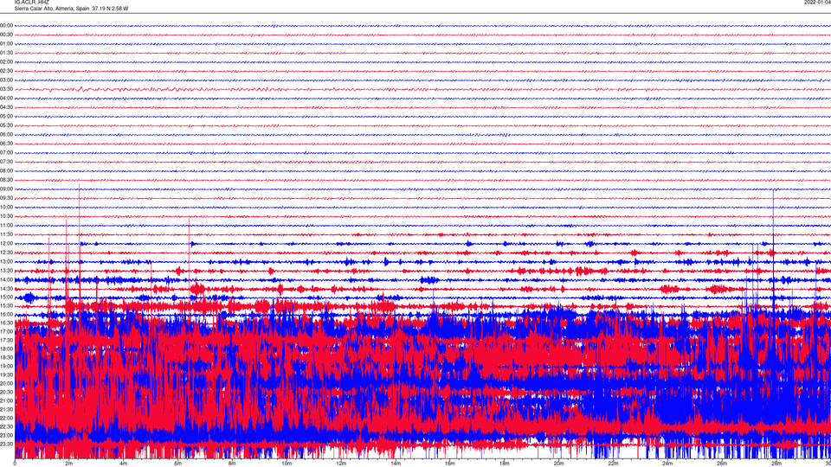This screenshot has height=467, width=831.
Task: Select the 11:30 trace time label
Action: point(6,234)
